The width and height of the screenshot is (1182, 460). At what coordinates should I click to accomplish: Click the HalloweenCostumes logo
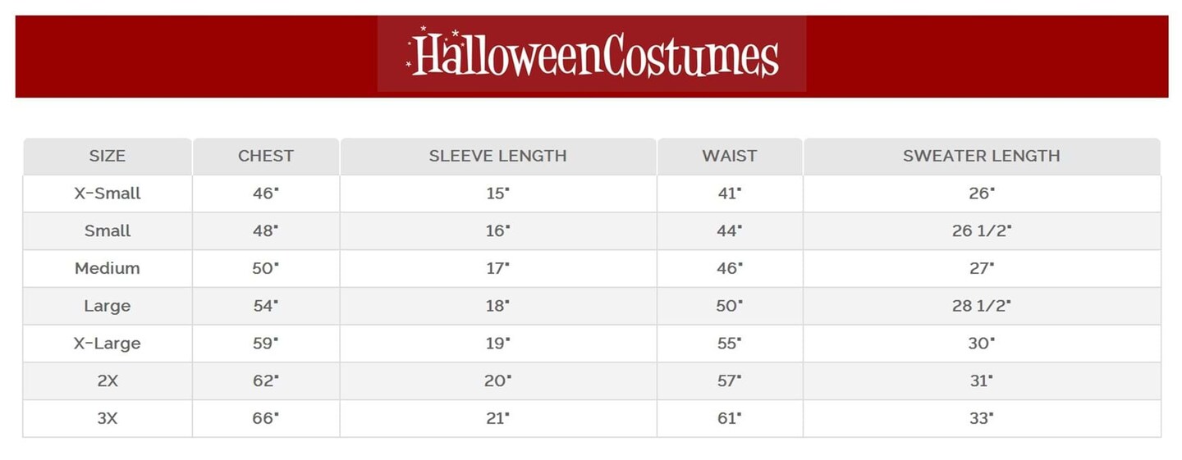[592, 54]
